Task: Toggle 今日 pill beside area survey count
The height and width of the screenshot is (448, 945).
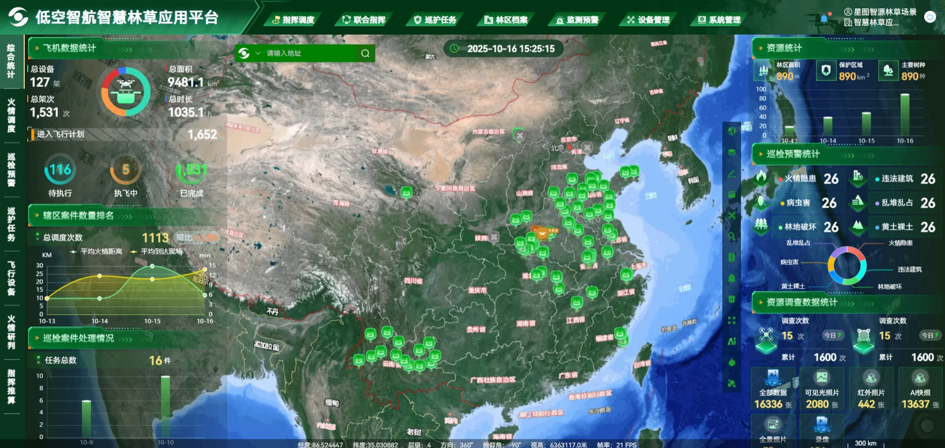Action: coord(930,335)
